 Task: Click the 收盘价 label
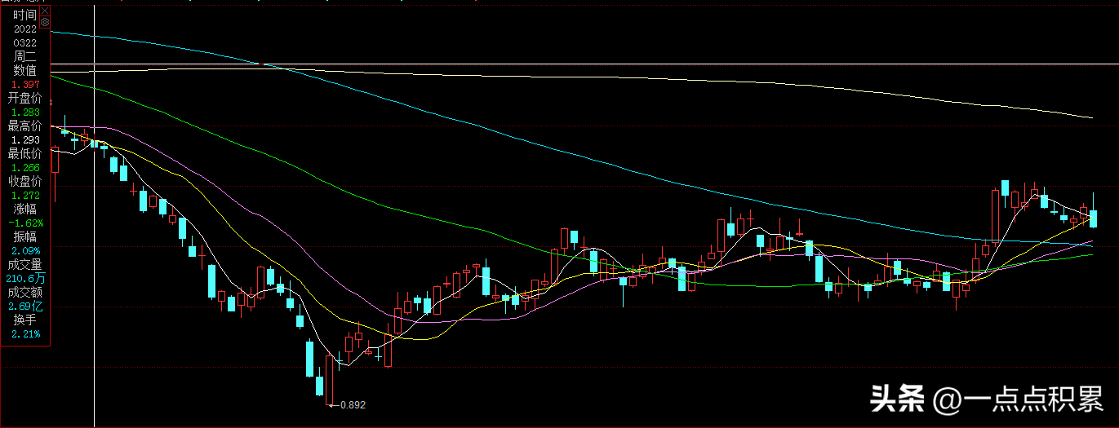(24, 181)
